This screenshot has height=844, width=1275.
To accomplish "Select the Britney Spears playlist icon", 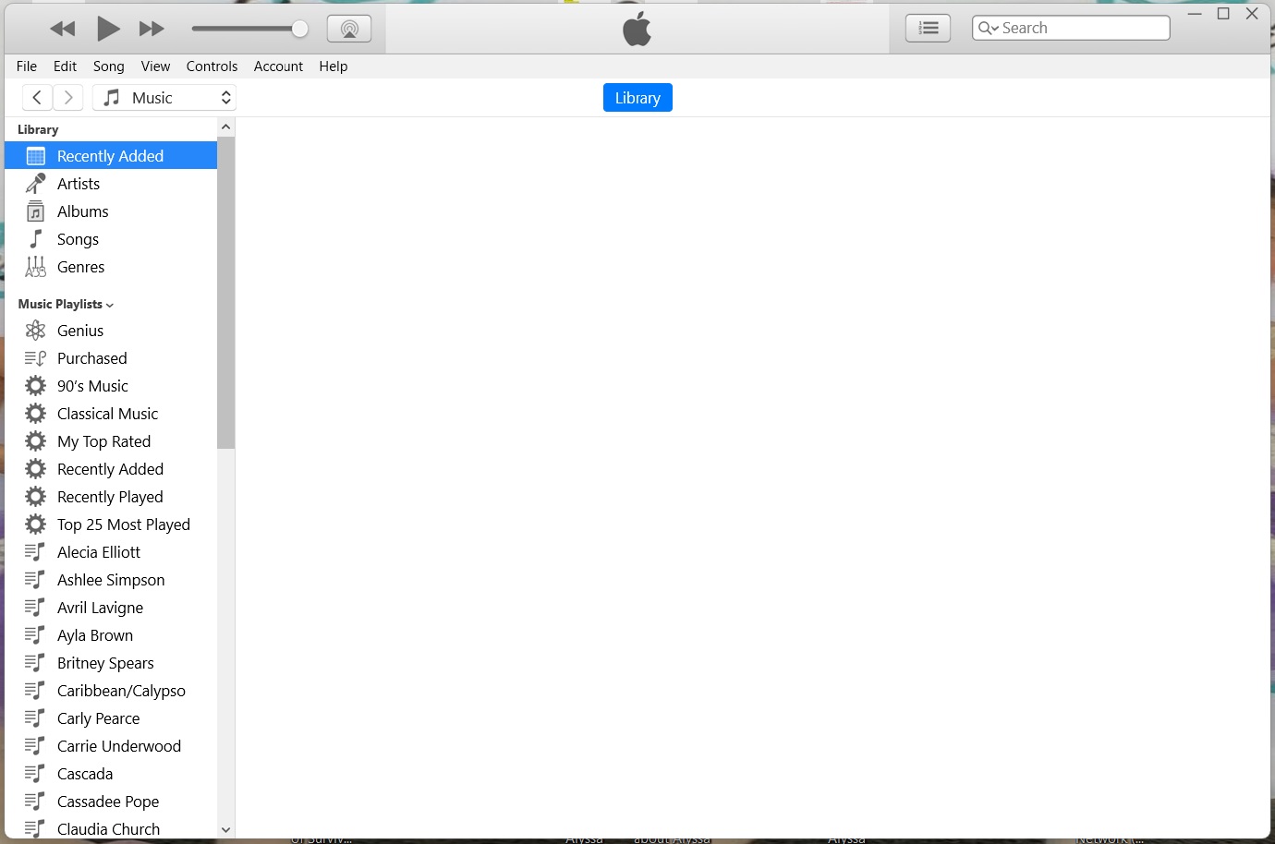I will tap(35, 663).
